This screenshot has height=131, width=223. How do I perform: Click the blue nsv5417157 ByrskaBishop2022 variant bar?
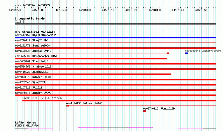pyautogui.click(x=115, y=37)
